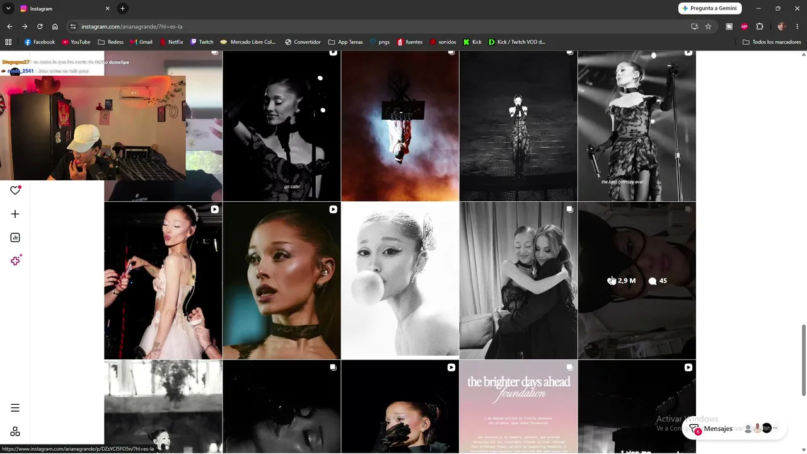807x454 pixels.
Task: Open the Instagram hamburger more menu
Action: [x=15, y=408]
